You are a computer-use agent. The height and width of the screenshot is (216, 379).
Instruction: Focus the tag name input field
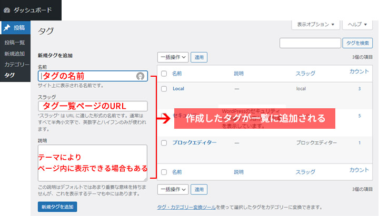pyautogui.click(x=93, y=76)
